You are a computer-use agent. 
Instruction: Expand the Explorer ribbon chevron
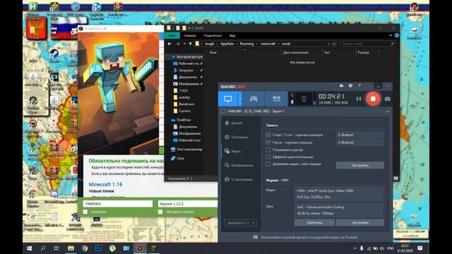tap(391, 35)
